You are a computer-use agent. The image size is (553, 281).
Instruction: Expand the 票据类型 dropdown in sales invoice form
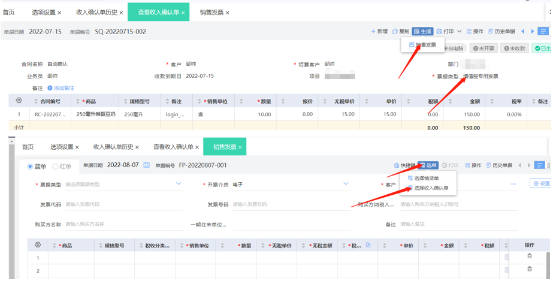click(x=178, y=184)
